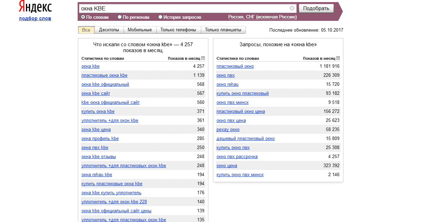Clear the search field with the X icon
The image size is (438, 222).
(x=292, y=8)
